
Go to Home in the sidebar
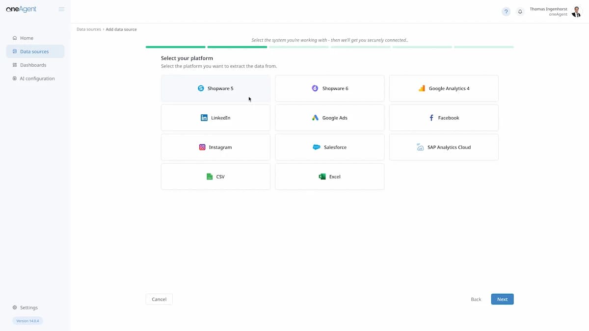click(x=27, y=38)
